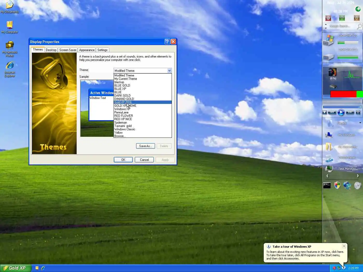Screen dimensions: 363x272
Task: Switch to the Appearance tab
Action: point(87,50)
